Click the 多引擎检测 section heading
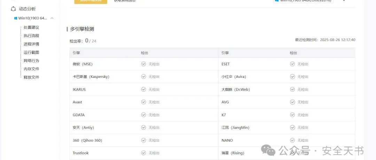 click(x=82, y=29)
